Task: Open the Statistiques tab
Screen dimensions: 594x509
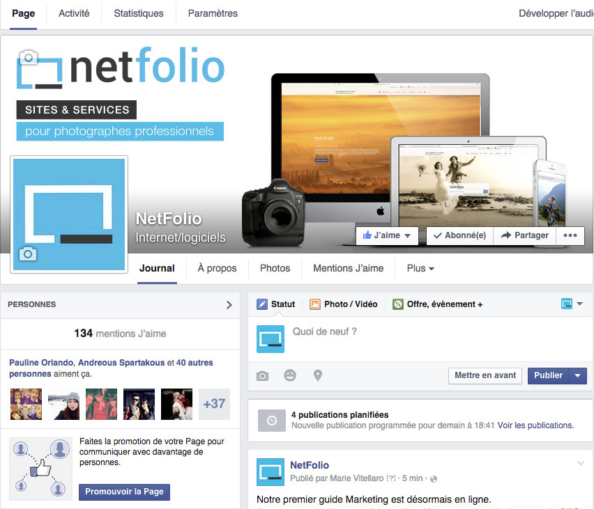Action: 139,14
